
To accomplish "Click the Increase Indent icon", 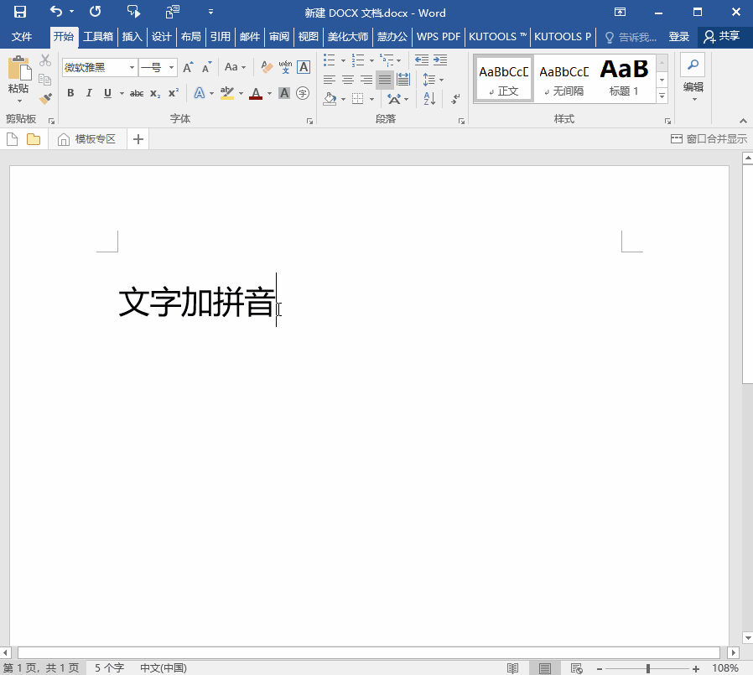I will [x=439, y=60].
